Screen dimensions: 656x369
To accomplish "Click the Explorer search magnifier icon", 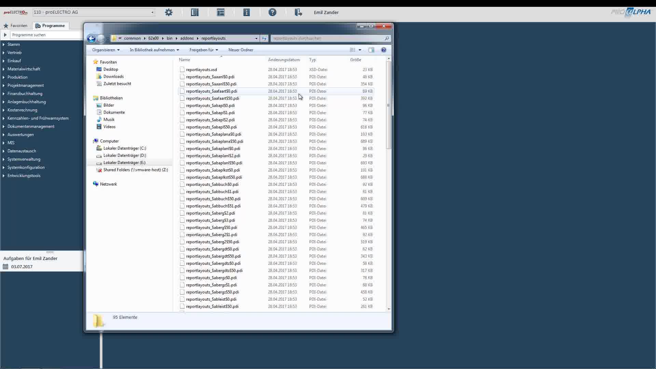I will tap(386, 38).
